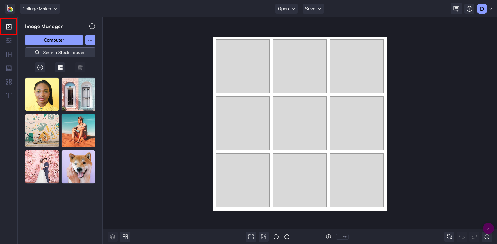Click the trash delete images icon
Screen dimensions: 497x244
80,67
